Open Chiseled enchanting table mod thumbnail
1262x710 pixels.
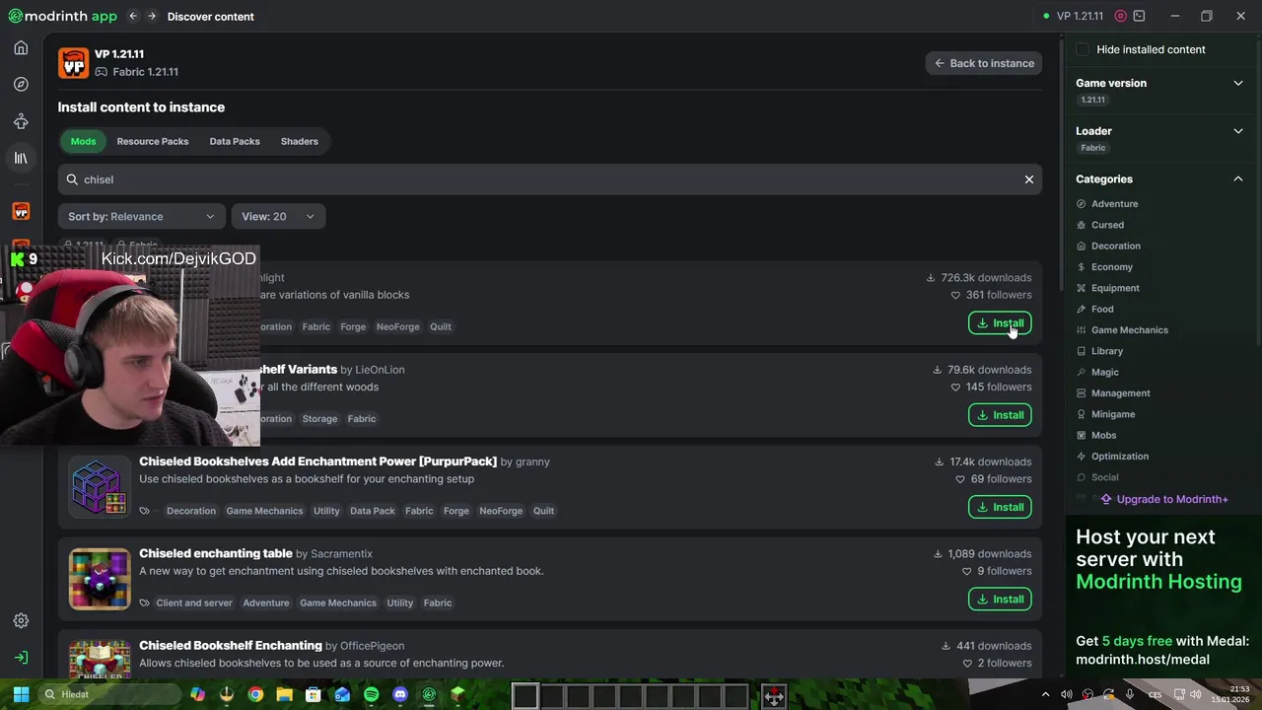click(x=100, y=579)
